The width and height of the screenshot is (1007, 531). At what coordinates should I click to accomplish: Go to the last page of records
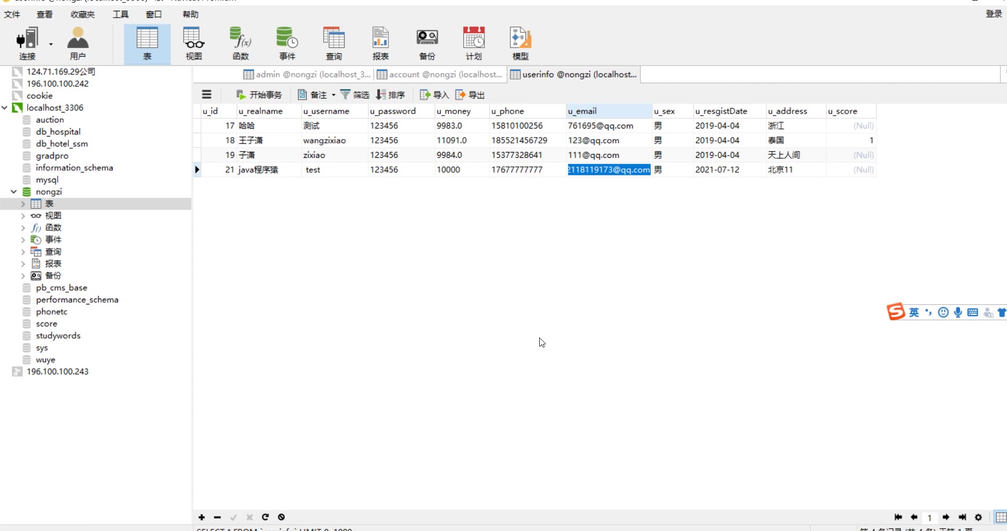tap(962, 517)
